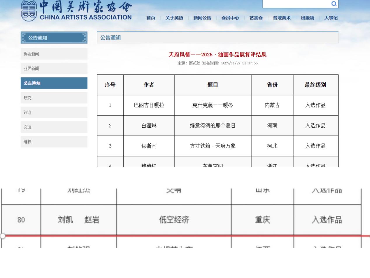The width and height of the screenshot is (370, 278).
Task: Click the highlighted 公告通知 sidebar item
Action: (54, 83)
